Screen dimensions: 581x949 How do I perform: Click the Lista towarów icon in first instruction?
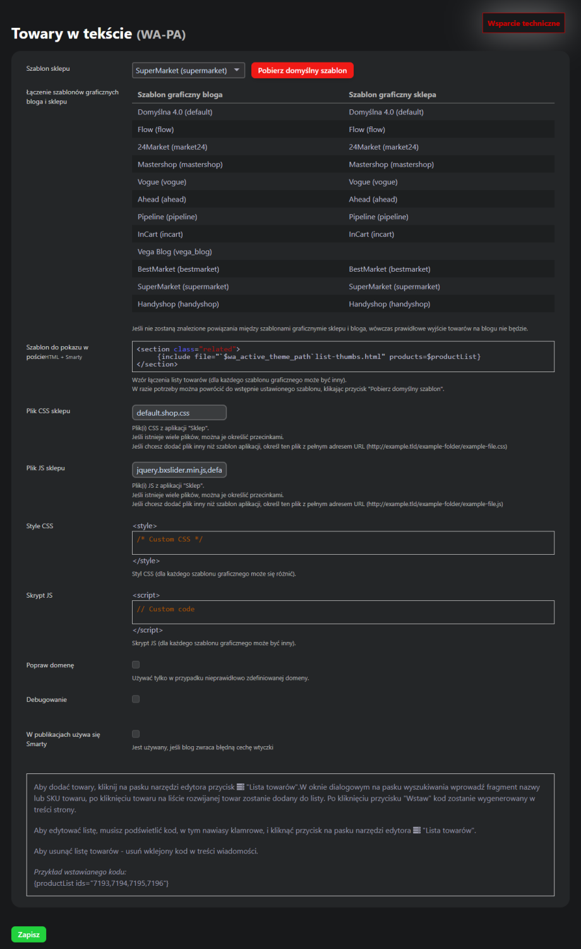pyautogui.click(x=241, y=787)
